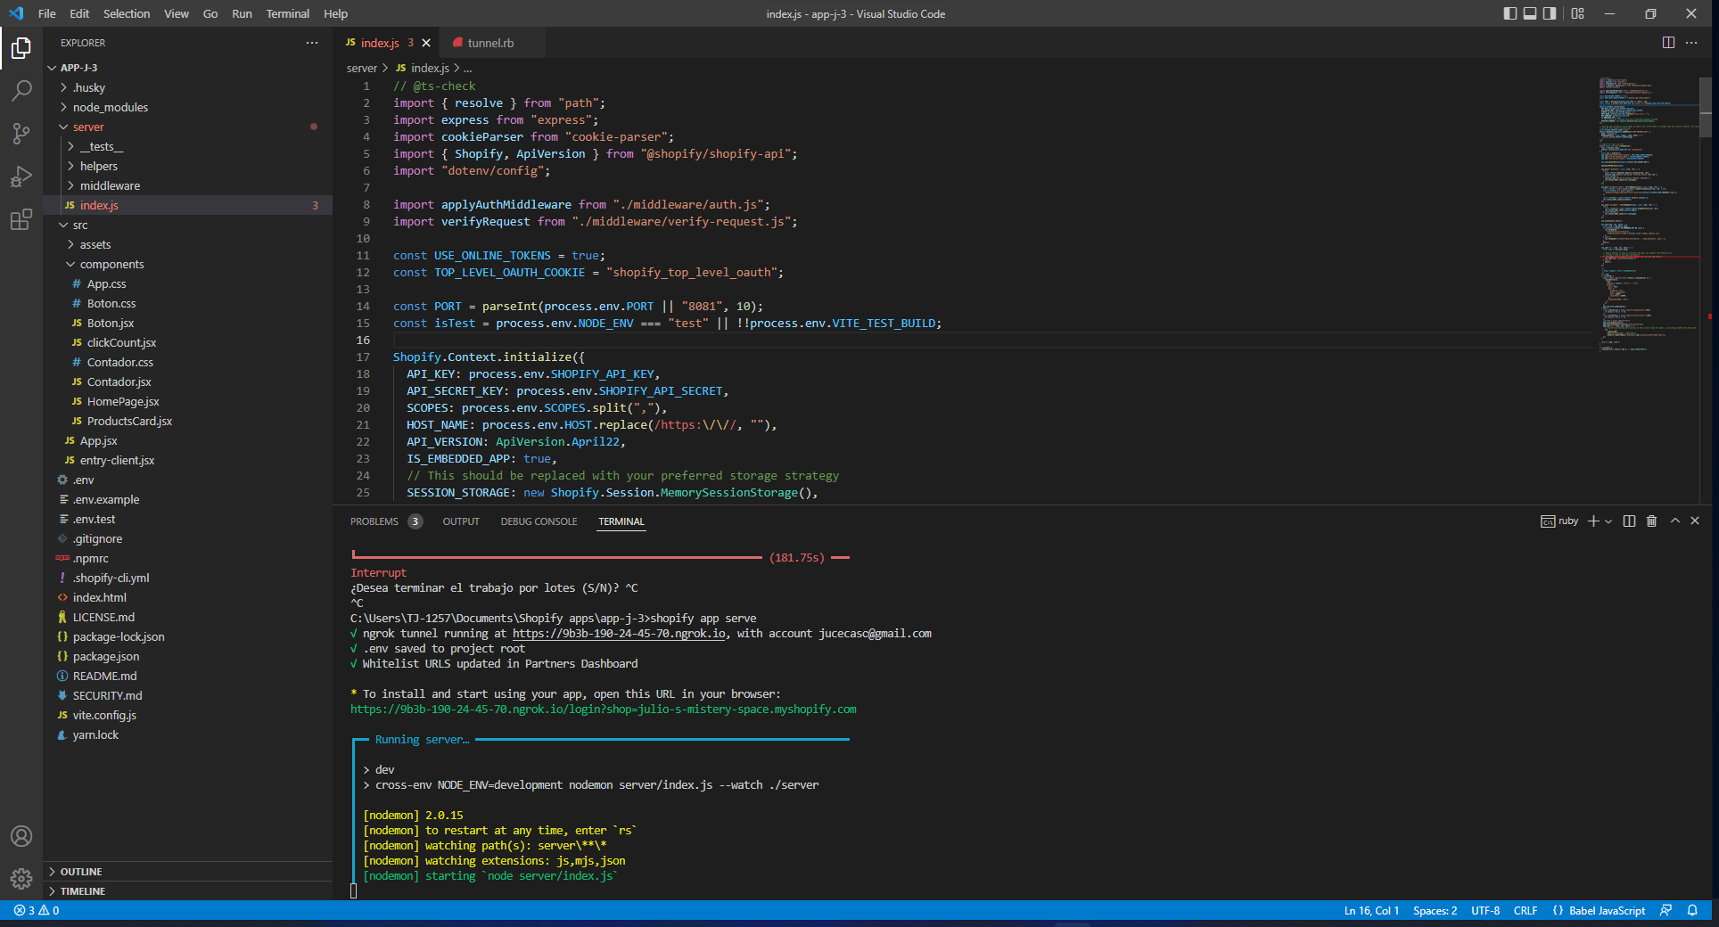Create a new terminal
The width and height of the screenshot is (1719, 927).
(x=1593, y=521)
